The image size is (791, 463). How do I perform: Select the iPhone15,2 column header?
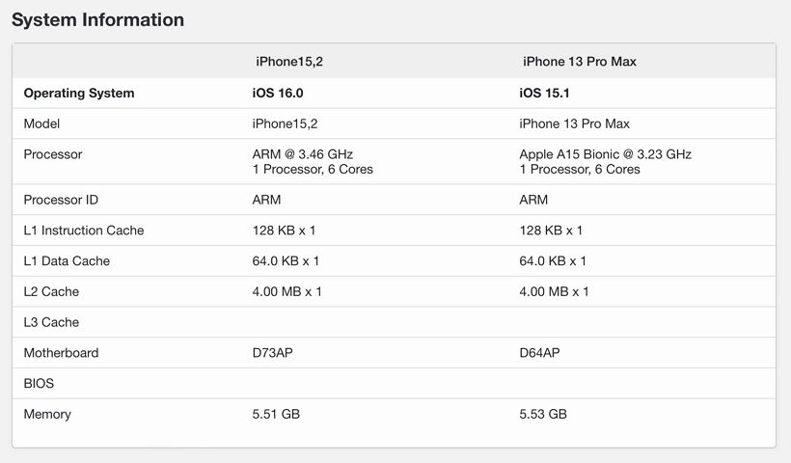point(287,62)
